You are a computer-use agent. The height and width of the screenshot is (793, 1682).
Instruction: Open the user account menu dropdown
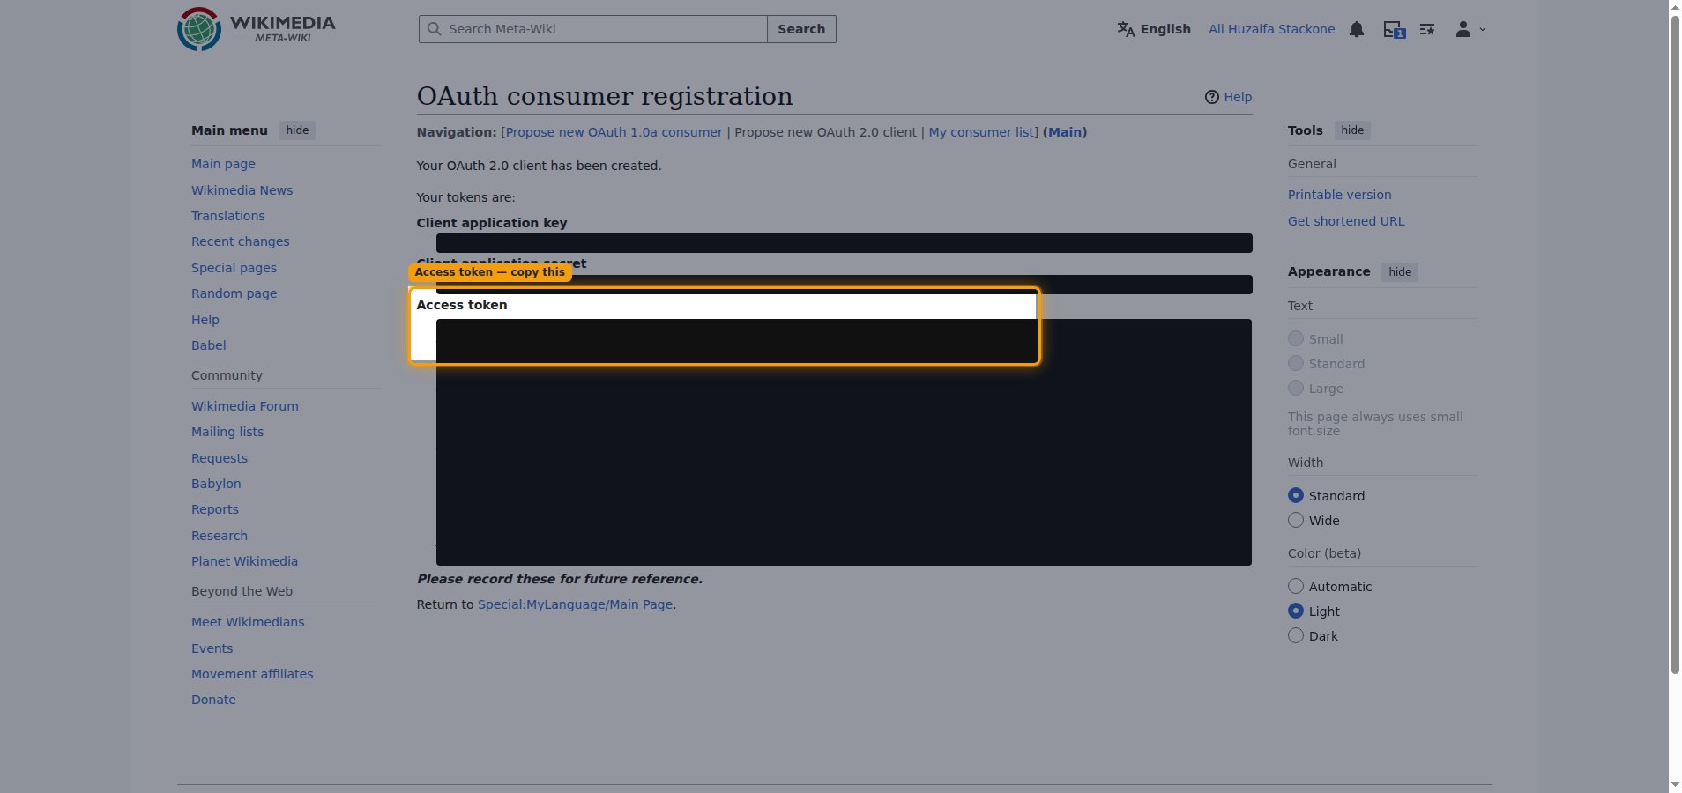[x=1470, y=29]
